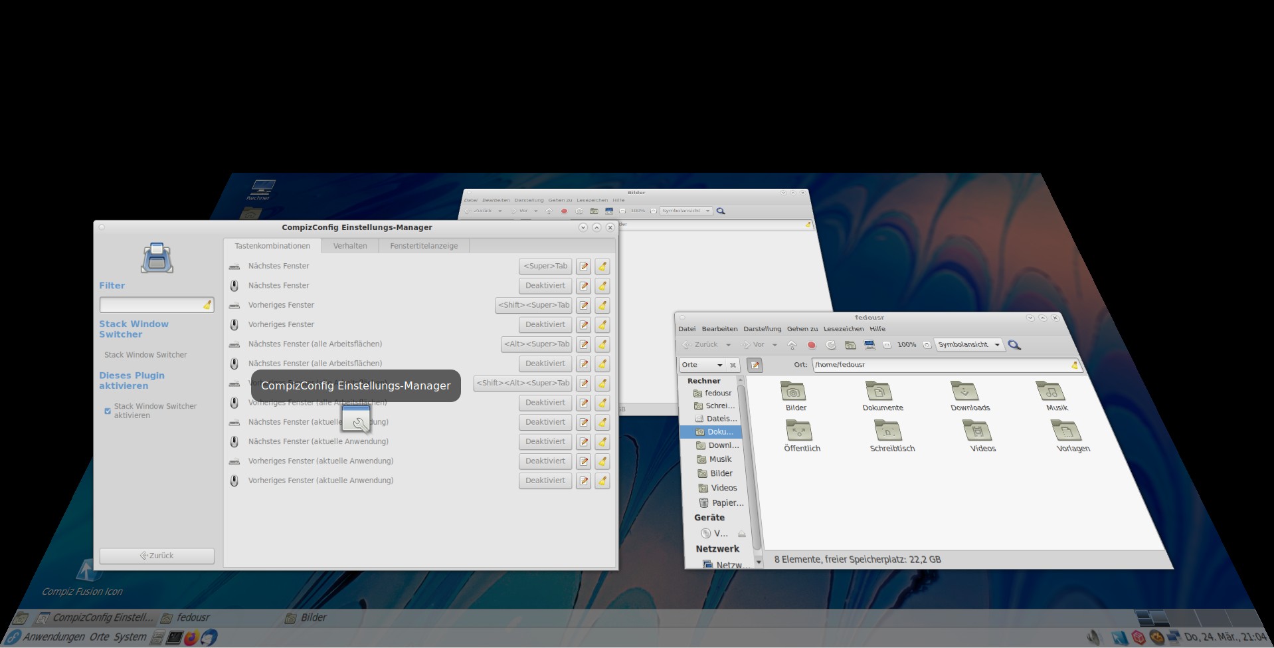Zoom out left of 100% in fedousr toolbar
The height and width of the screenshot is (648, 1274).
point(887,345)
